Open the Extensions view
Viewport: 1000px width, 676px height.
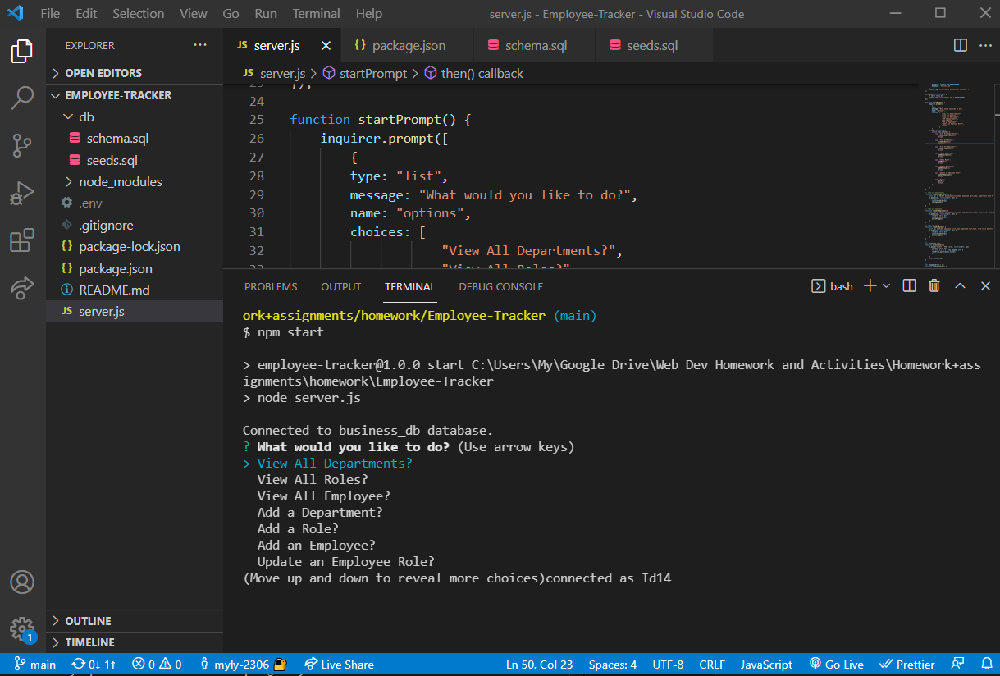[21, 241]
